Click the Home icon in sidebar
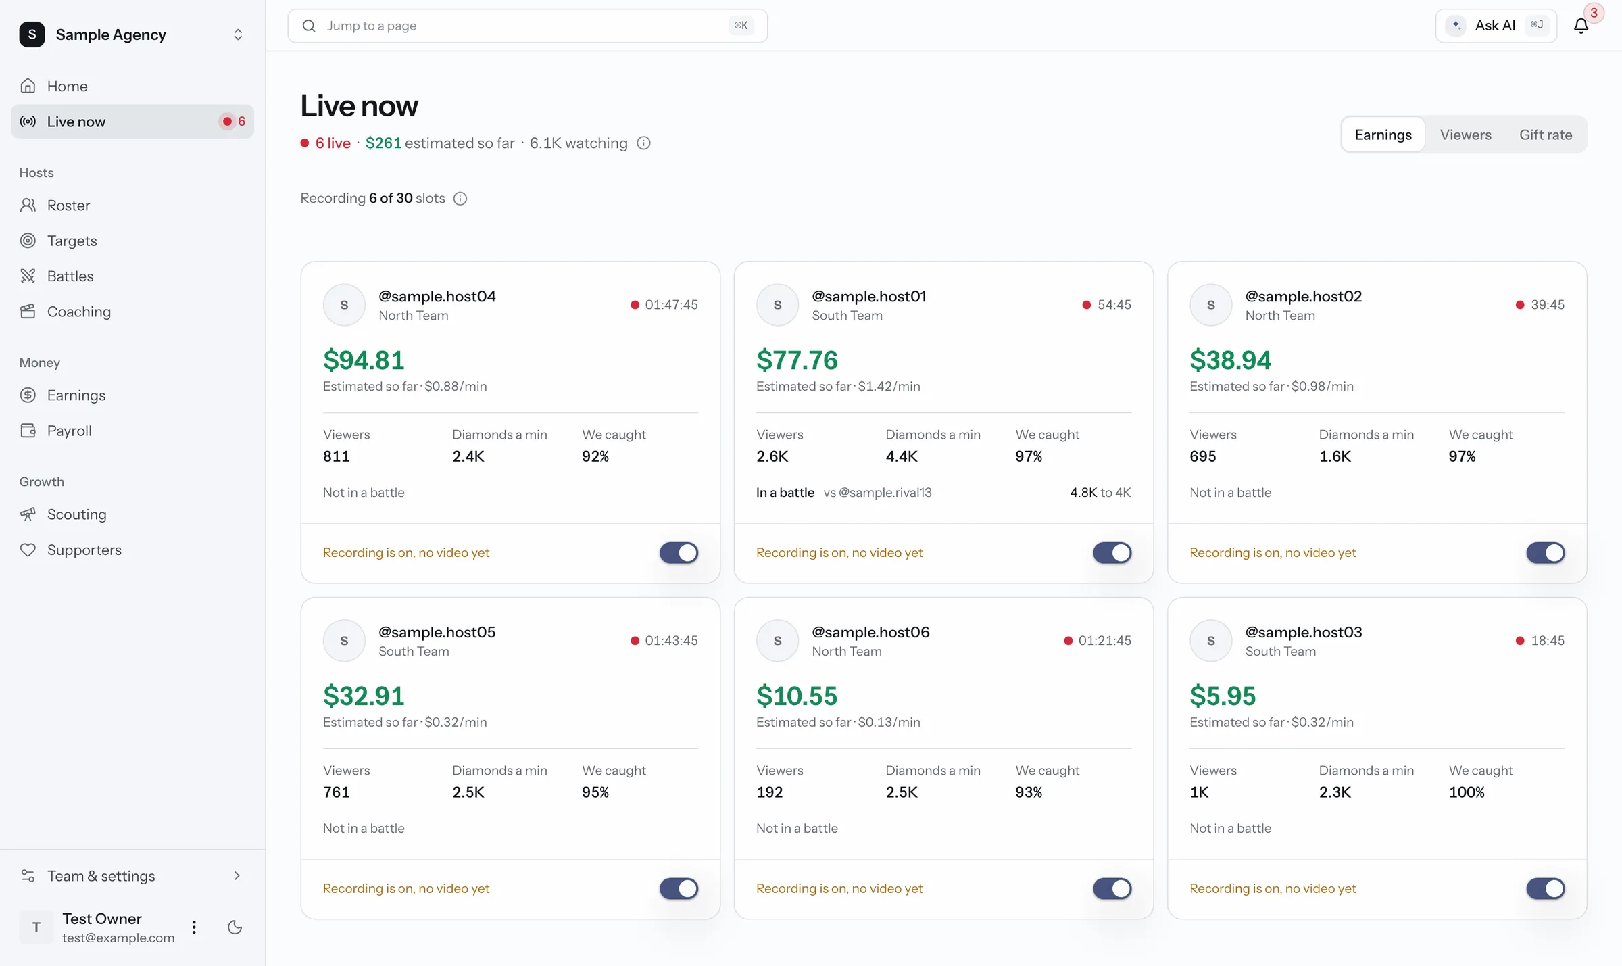This screenshot has height=966, width=1622. (x=28, y=86)
